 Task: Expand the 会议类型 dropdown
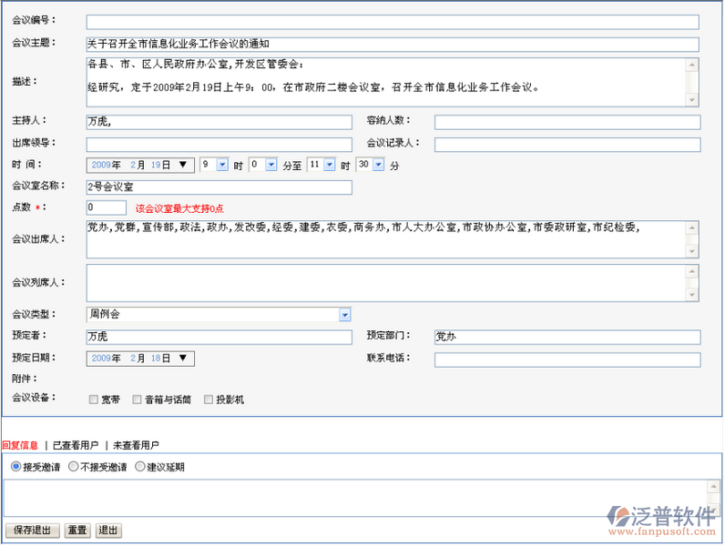click(345, 315)
